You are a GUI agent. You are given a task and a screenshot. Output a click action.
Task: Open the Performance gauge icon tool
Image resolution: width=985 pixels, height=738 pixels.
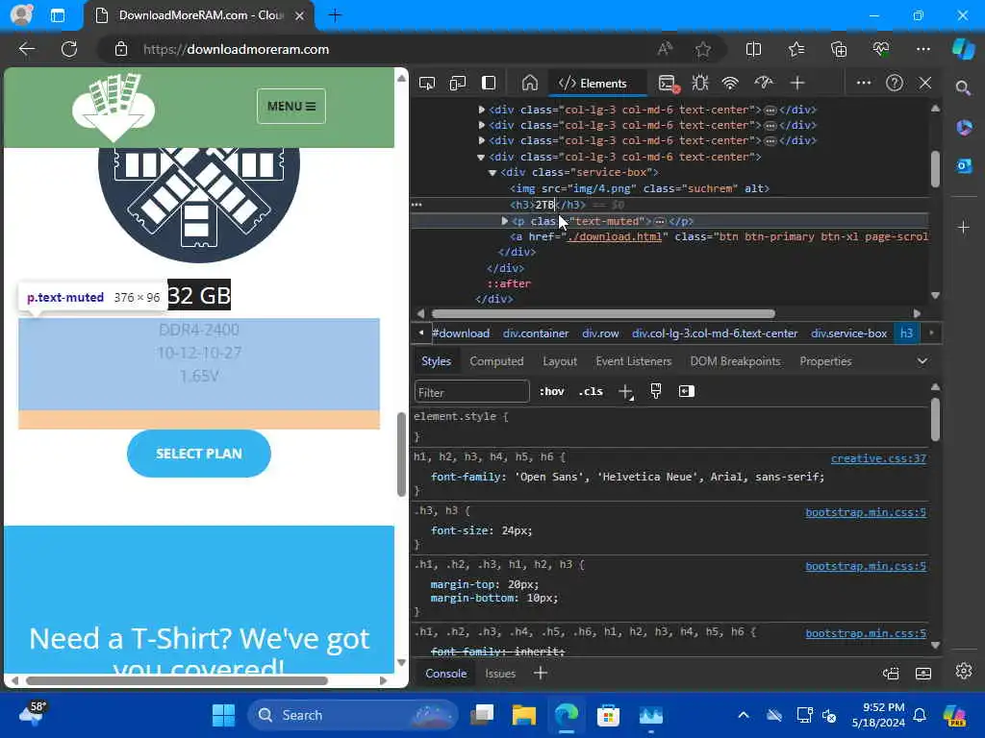pos(763,83)
